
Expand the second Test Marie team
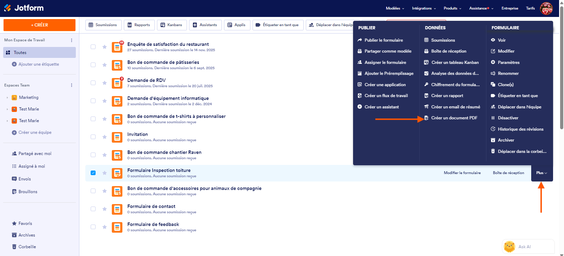tap(7, 121)
